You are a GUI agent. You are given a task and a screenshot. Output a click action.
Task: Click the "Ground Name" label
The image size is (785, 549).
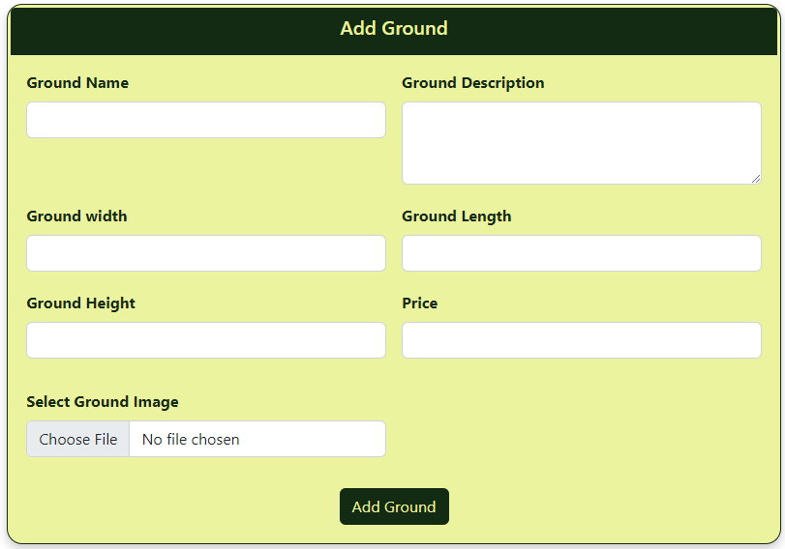(x=77, y=82)
